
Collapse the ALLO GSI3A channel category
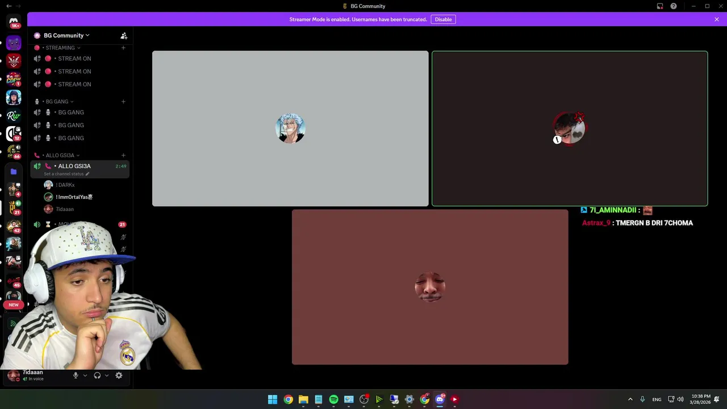(x=60, y=155)
